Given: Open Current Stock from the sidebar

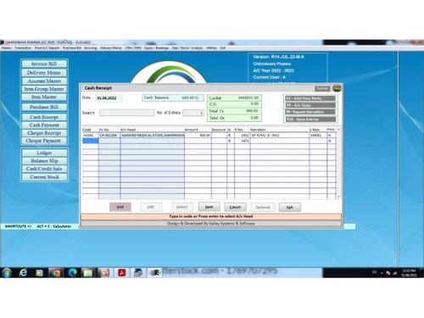Looking at the screenshot, I should [x=44, y=177].
